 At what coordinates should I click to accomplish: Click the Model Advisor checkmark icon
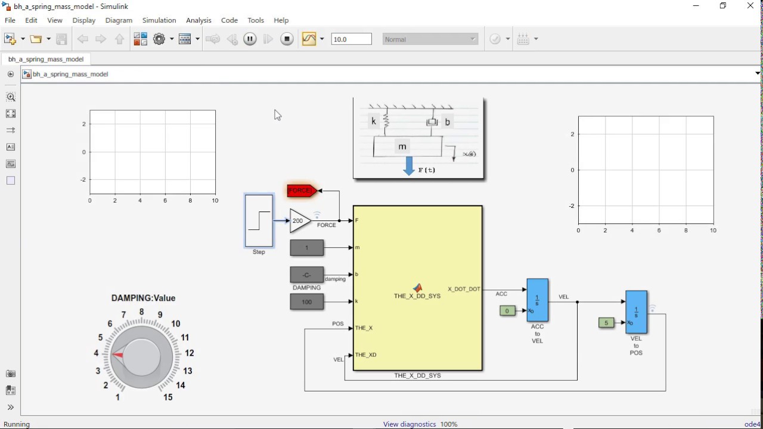495,39
